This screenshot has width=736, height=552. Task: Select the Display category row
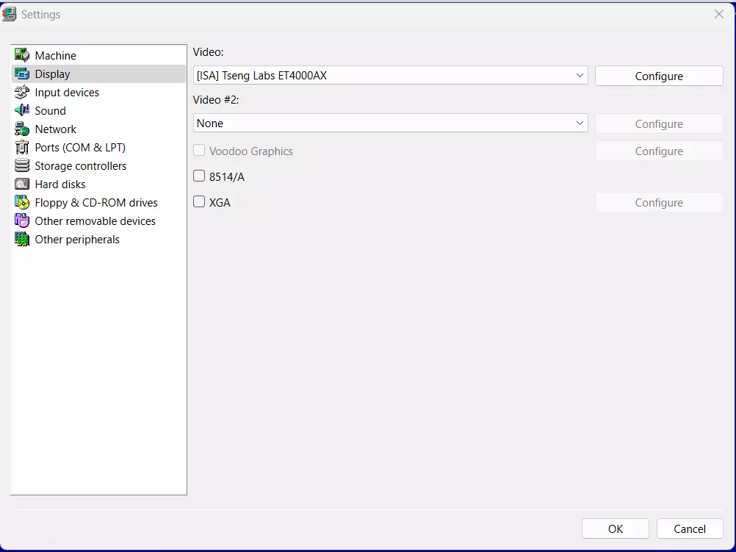pos(98,74)
